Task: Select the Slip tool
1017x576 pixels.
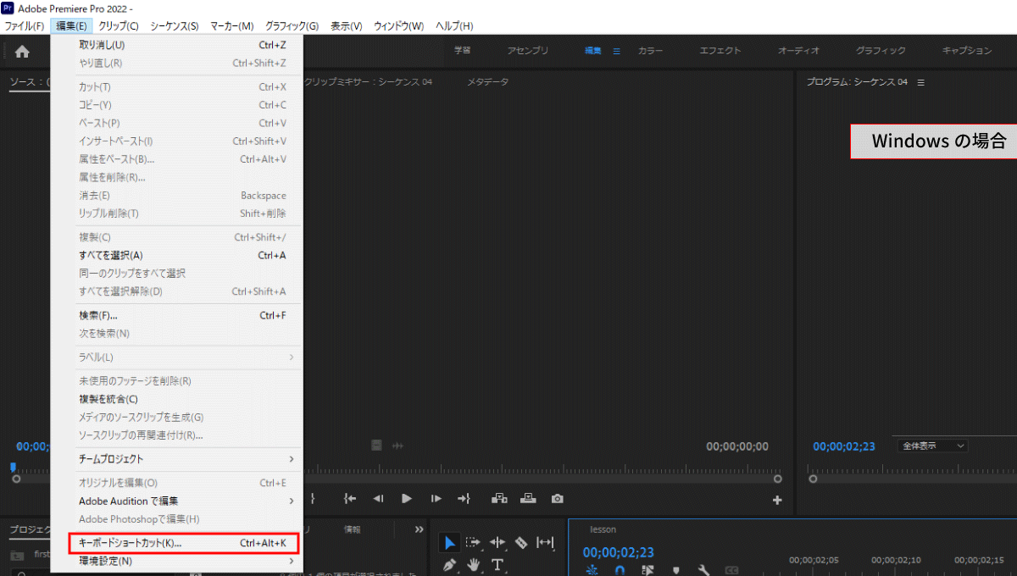Action: click(545, 542)
